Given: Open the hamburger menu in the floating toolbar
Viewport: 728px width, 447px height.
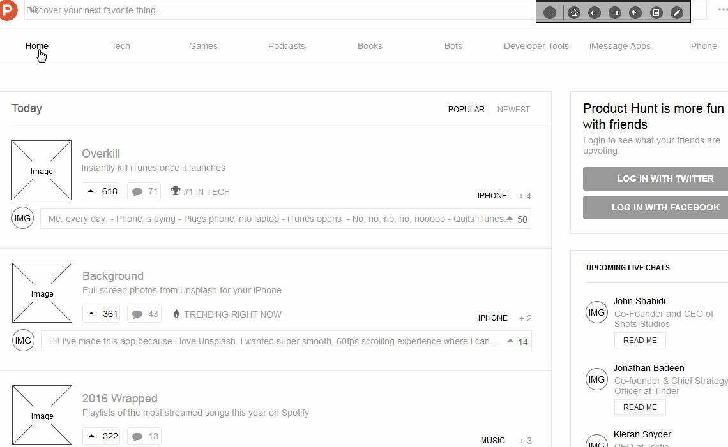Looking at the screenshot, I should click(550, 13).
